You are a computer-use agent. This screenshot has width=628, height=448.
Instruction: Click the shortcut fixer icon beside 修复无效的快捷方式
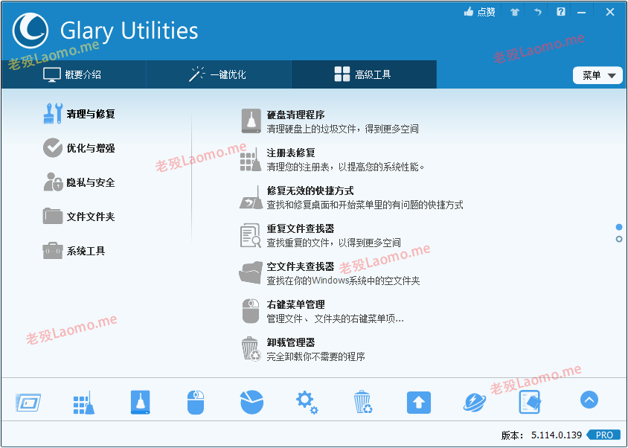coord(251,197)
